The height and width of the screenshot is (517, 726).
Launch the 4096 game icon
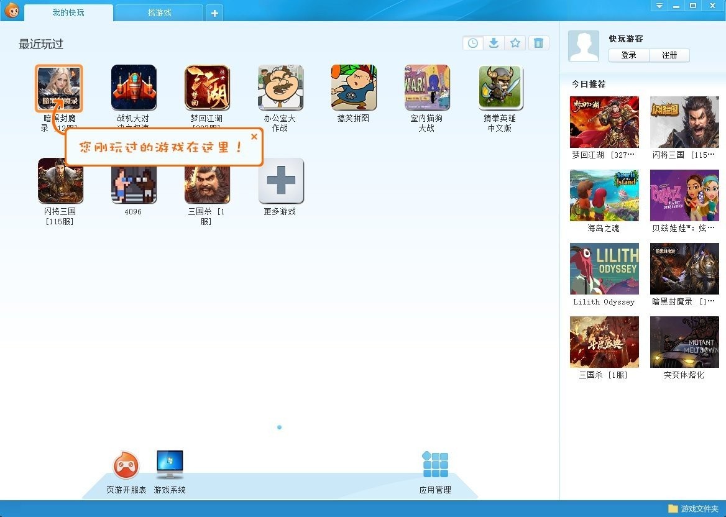[134, 184]
